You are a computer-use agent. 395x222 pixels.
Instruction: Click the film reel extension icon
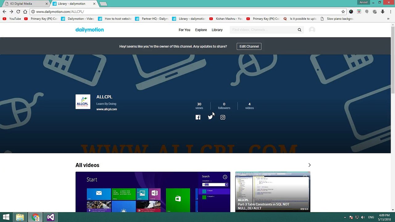(x=375, y=12)
